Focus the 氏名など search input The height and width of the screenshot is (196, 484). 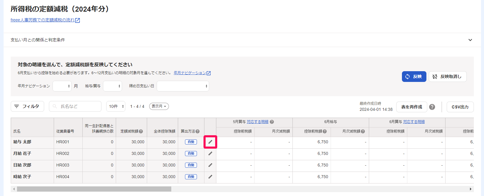coord(75,106)
